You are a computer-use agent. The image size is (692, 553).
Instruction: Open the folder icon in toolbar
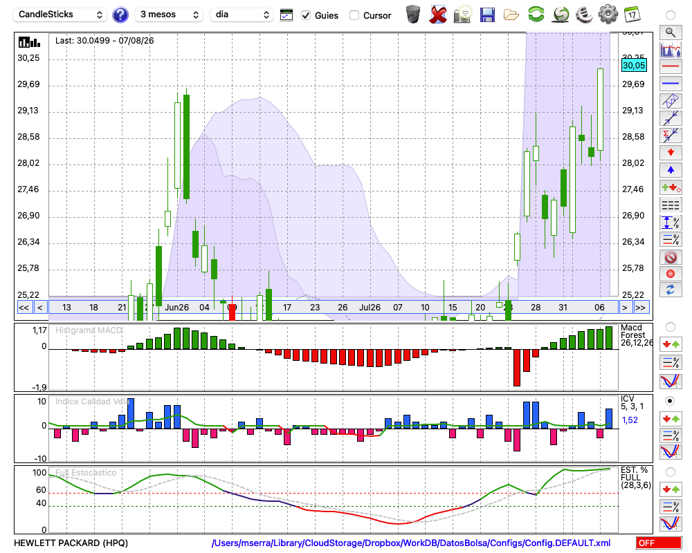511,15
